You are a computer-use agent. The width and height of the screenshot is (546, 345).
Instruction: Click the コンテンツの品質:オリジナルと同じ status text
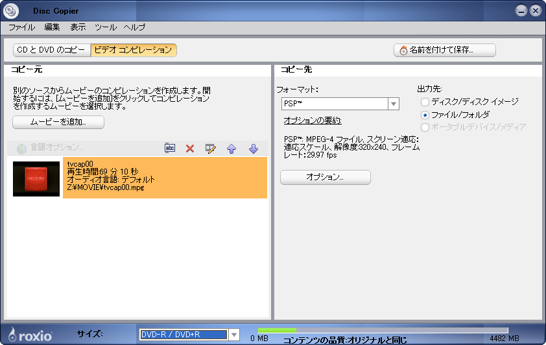[345, 340]
